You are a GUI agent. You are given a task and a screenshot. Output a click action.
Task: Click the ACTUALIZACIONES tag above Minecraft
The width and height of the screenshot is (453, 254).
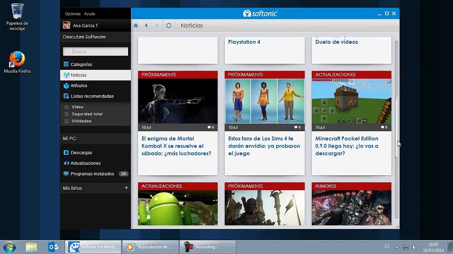coord(336,74)
